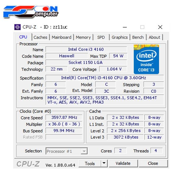Viewport: 185px width, 185px height.
Task: Click the CPU-Z app icon in title bar
Action: (x=17, y=27)
